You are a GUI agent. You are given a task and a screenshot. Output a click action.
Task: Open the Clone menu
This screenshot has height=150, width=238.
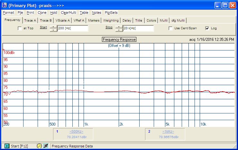42,13
